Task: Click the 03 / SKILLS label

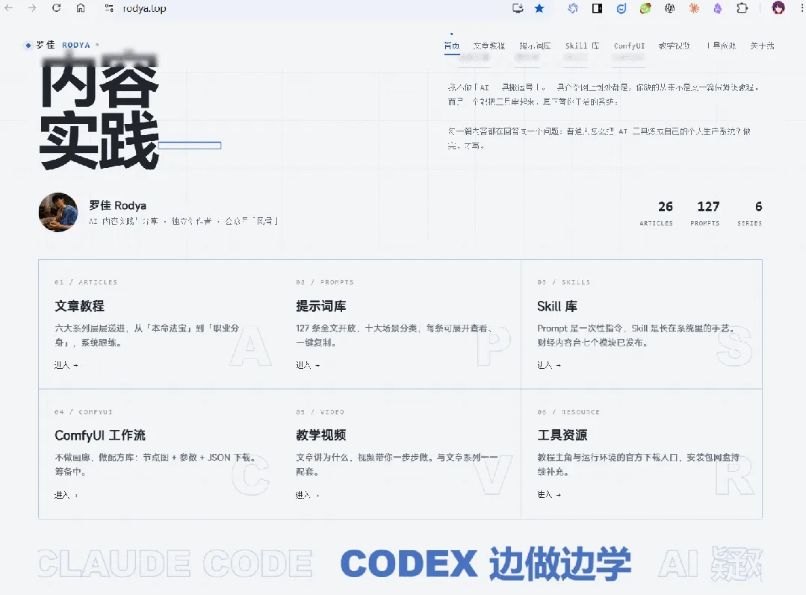Action: coord(564,282)
